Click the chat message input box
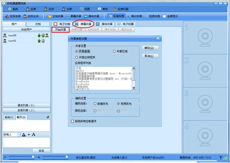Viewport: 230px width, 163px height. pos(26,142)
